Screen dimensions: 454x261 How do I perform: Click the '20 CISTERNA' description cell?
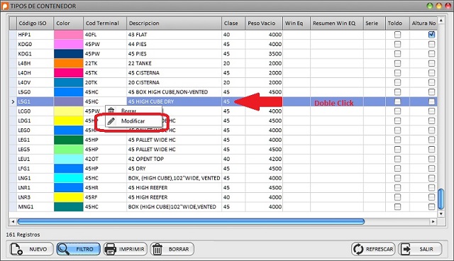click(x=174, y=82)
